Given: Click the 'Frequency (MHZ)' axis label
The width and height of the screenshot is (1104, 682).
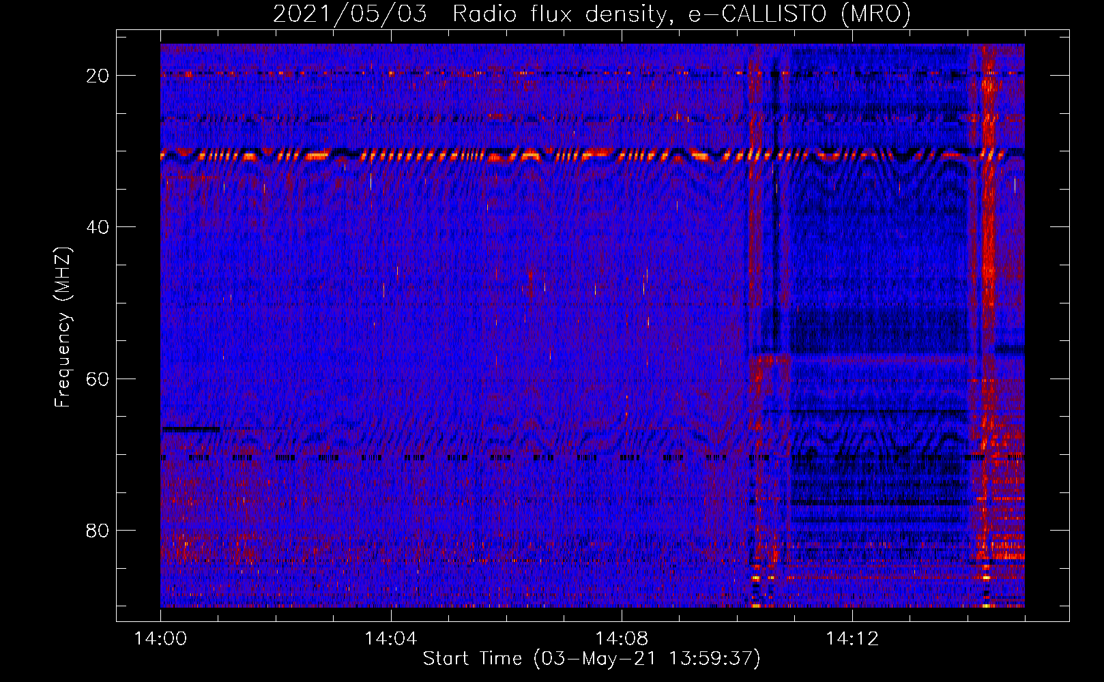Looking at the screenshot, I should [63, 327].
